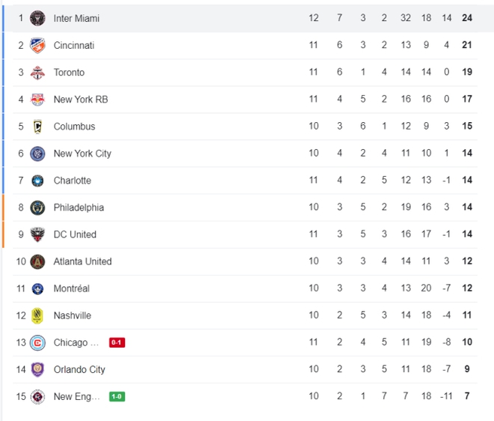Open the Montréal team name link

71,288
